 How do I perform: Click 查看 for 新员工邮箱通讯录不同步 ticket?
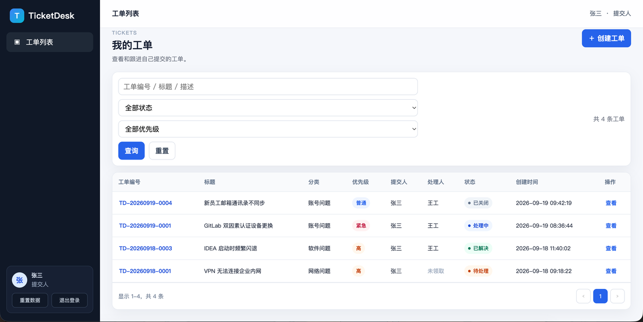pyautogui.click(x=611, y=203)
